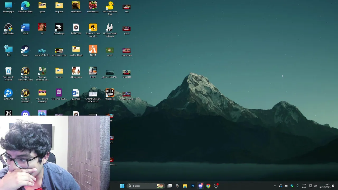Launch World of Warcraft Classic shortcut
Image resolution: width=338 pixels, height=190 pixels.
click(x=25, y=74)
